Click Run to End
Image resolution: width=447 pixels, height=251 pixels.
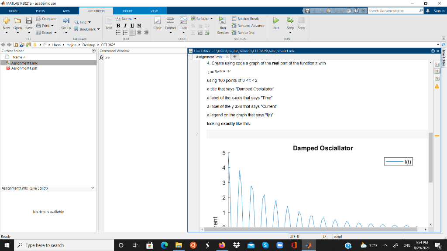[x=243, y=32]
